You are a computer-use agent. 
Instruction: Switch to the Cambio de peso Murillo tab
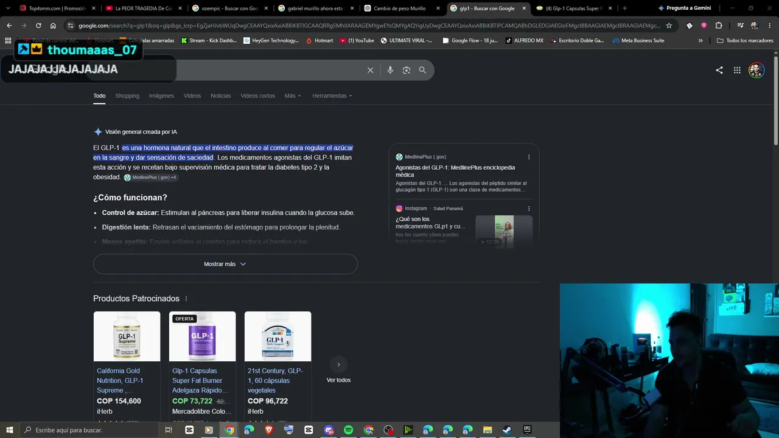tap(402, 9)
